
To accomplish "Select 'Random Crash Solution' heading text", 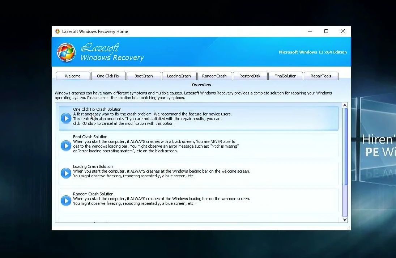I will click(x=93, y=194).
